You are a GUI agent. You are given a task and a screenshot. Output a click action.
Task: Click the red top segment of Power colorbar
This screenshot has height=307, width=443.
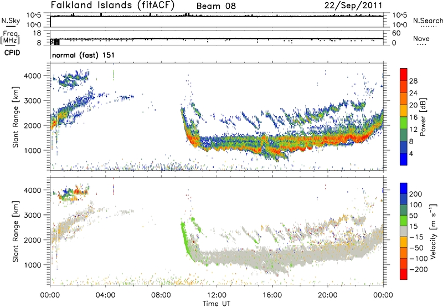click(404, 74)
